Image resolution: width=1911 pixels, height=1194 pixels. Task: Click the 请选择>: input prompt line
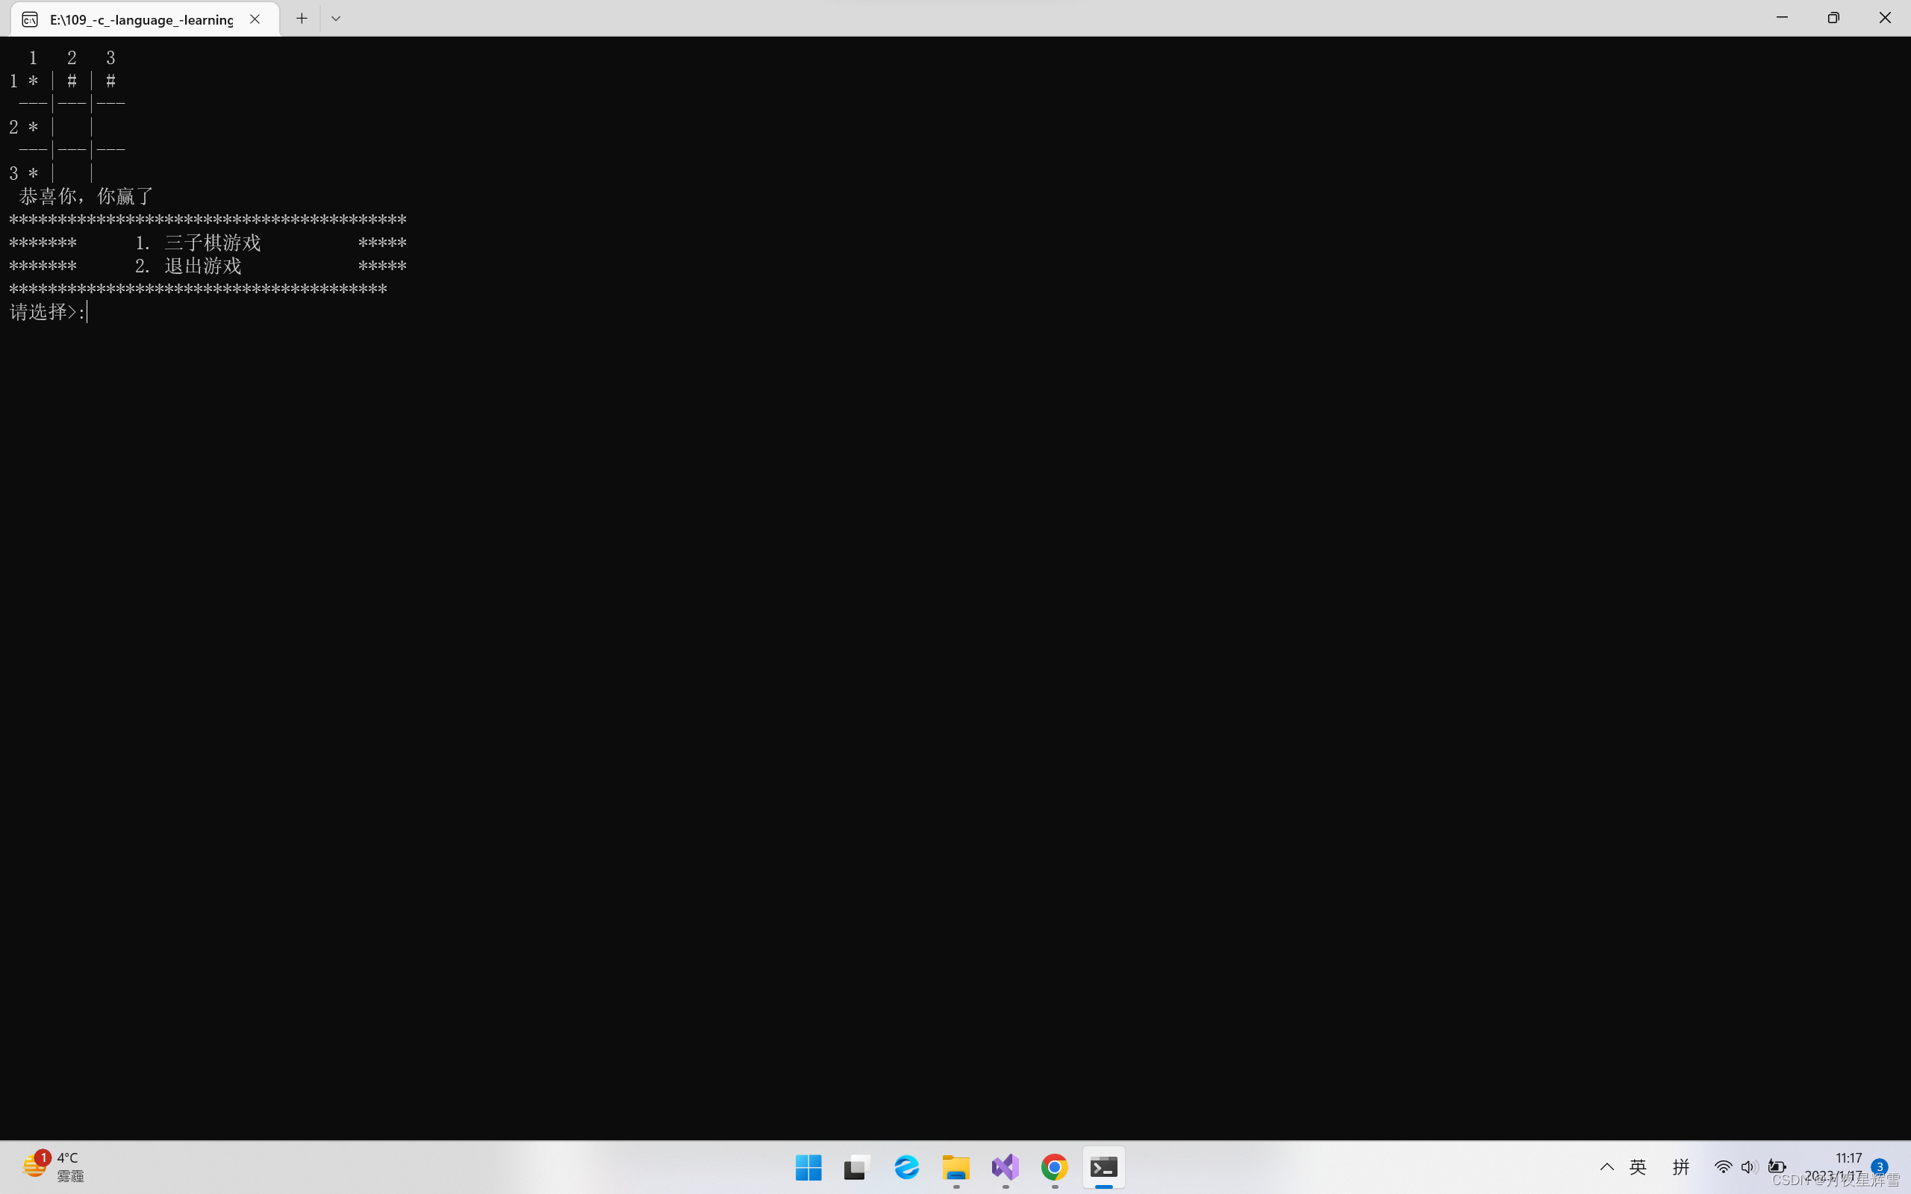(47, 312)
